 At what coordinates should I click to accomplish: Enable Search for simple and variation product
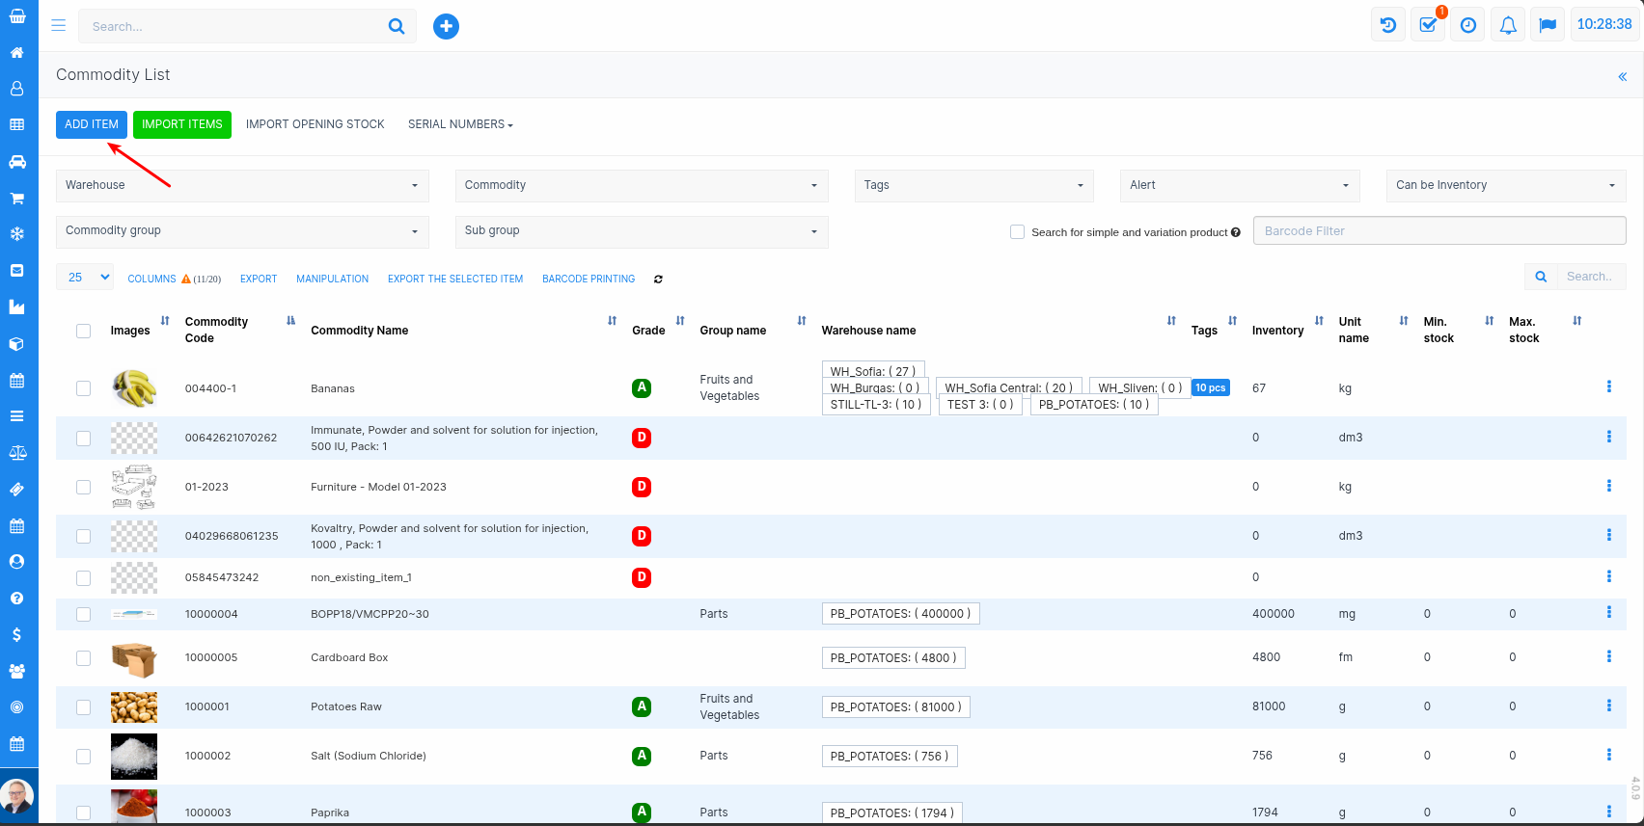click(x=1017, y=232)
